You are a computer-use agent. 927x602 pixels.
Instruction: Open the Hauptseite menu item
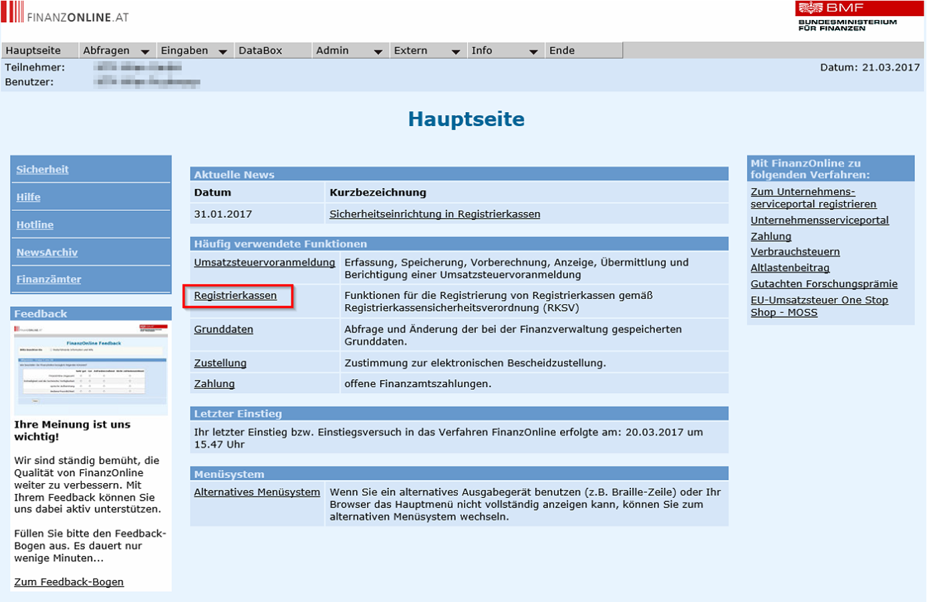[x=33, y=51]
